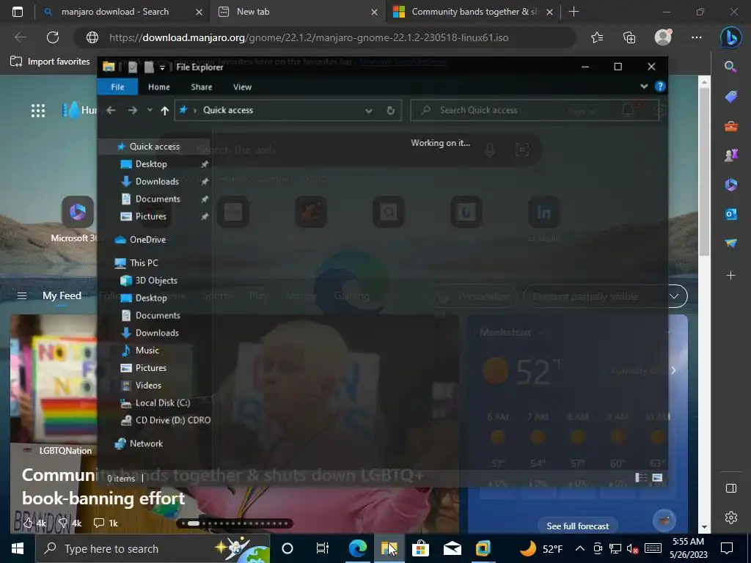Open File tab in File Explorer

[117, 87]
